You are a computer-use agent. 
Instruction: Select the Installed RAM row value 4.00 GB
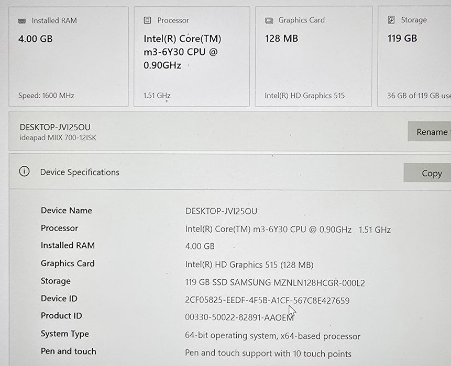pos(200,246)
